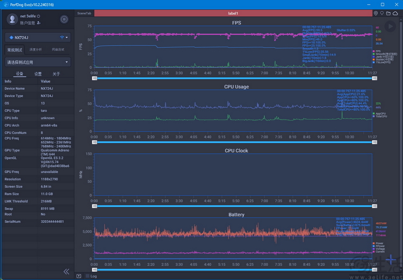Toggle the Power legend series

click(x=378, y=243)
